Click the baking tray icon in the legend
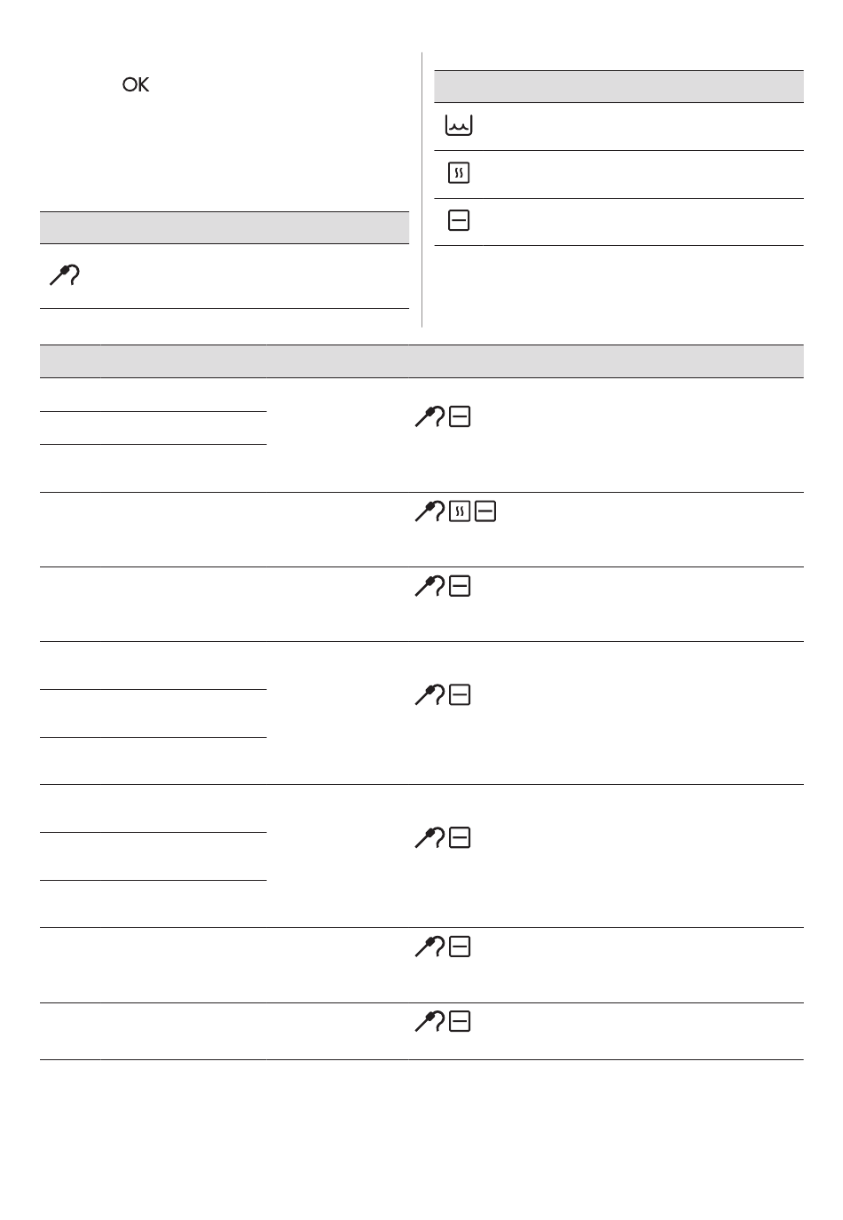Image resolution: width=843 pixels, height=1220 pixels. pos(459,221)
